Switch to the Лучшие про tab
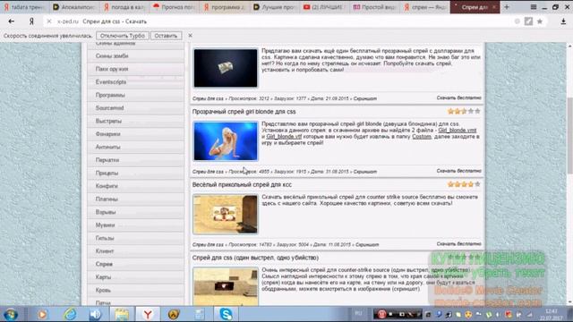Image resolution: width=573 pixels, height=322 pixels. (x=275, y=7)
